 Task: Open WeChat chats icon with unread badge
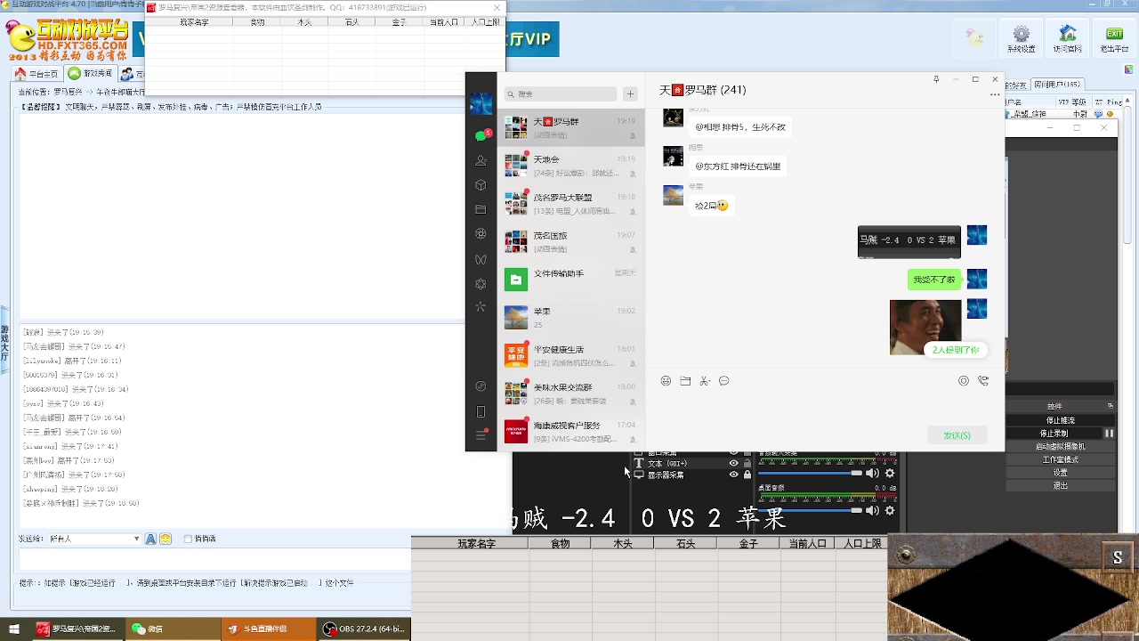point(481,135)
